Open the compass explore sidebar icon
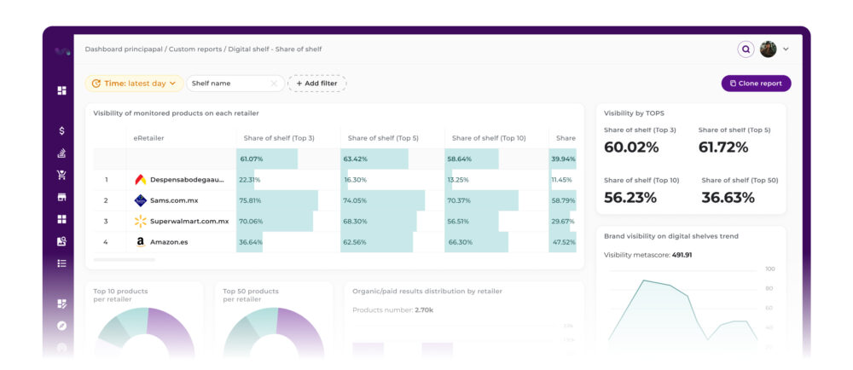Image resolution: width=853 pixels, height=370 pixels. pyautogui.click(x=61, y=326)
